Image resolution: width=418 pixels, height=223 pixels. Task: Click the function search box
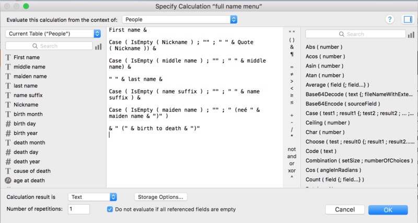click(355, 34)
